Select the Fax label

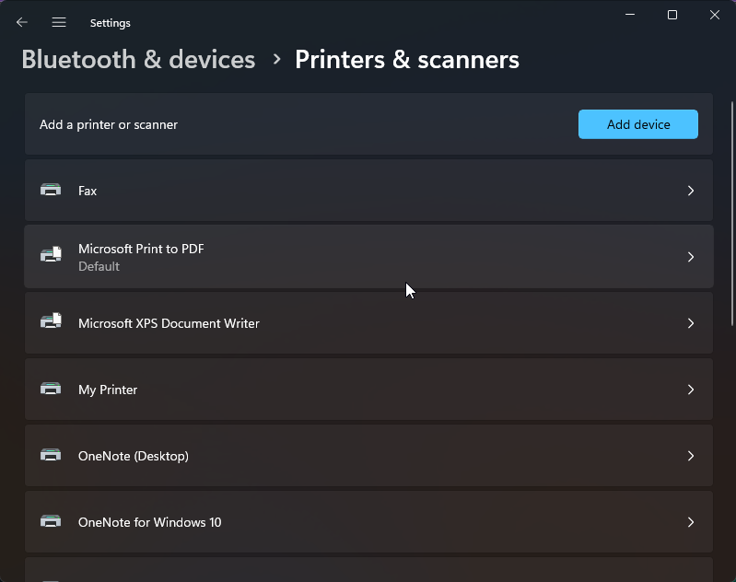88,191
